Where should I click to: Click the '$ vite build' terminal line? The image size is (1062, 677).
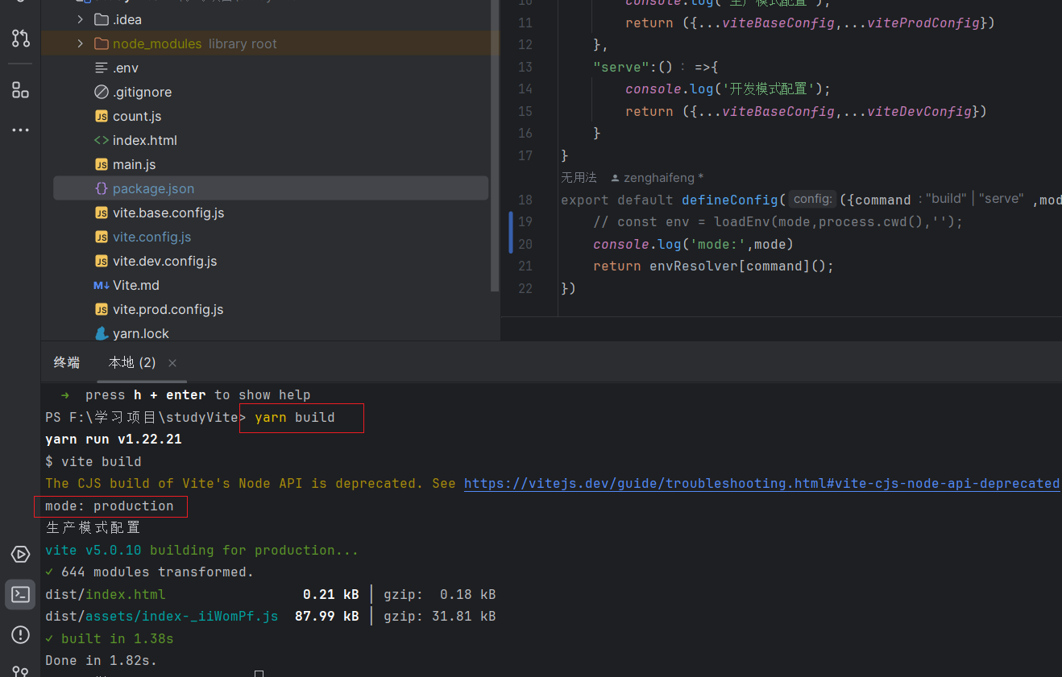(93, 461)
